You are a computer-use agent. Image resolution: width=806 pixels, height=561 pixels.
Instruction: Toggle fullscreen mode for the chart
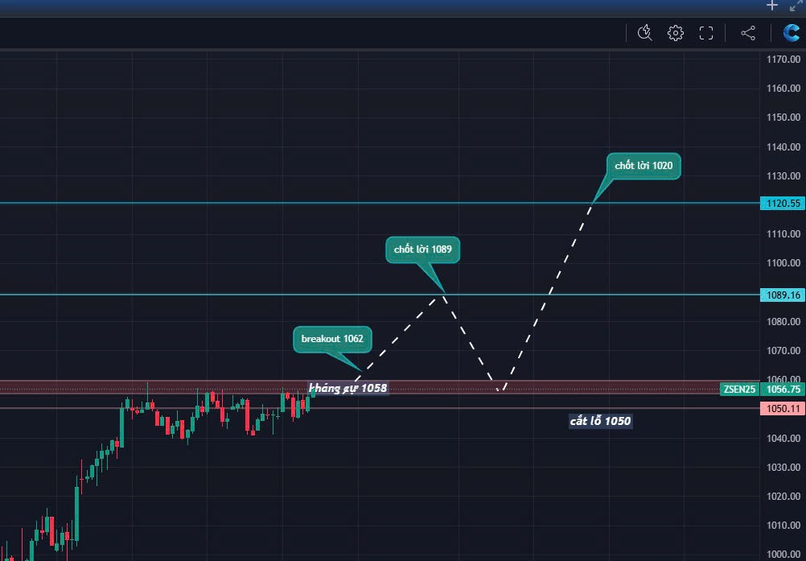(706, 33)
